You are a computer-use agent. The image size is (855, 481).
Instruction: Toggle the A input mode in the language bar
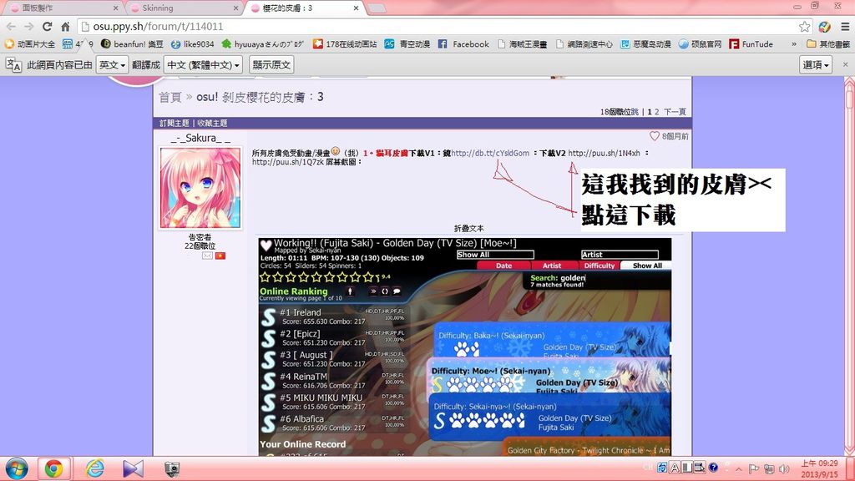[x=675, y=468]
